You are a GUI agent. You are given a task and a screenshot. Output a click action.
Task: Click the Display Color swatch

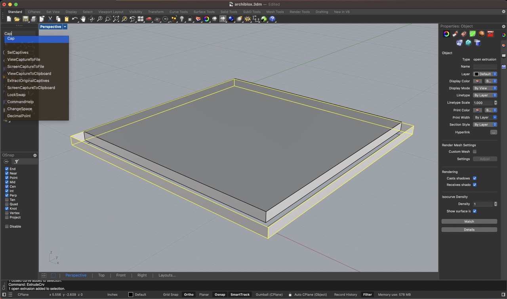(x=478, y=81)
